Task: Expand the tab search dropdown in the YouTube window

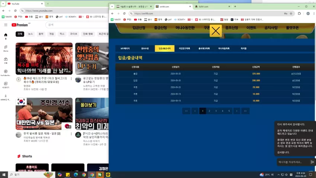Action: coord(3,4)
